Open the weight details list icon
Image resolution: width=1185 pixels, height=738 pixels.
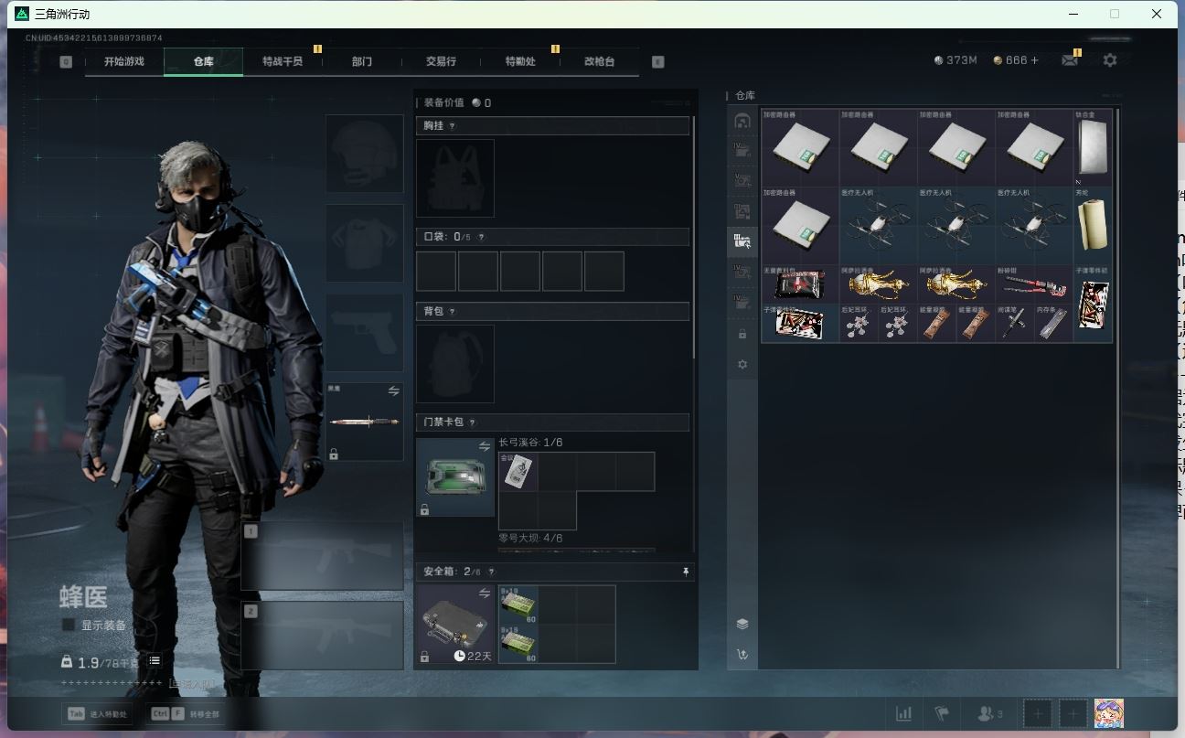pos(155,661)
